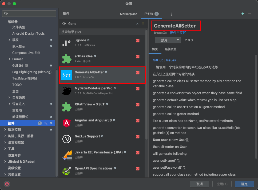Disable the arthas idea plugin checkbox
This screenshot has width=258, height=190.
pyautogui.click(x=138, y=57)
